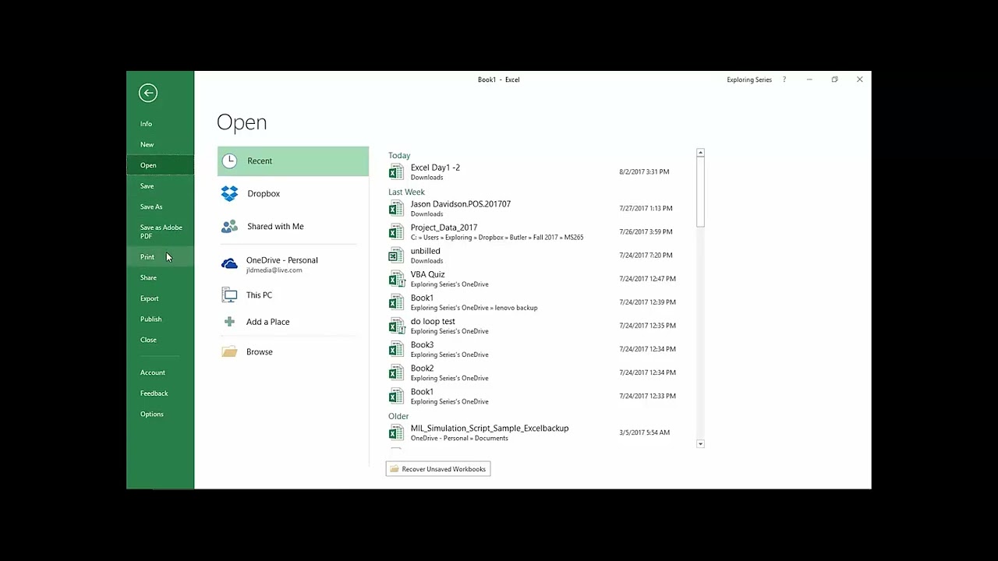The width and height of the screenshot is (998, 561).
Task: Choose Save in the sidebar
Action: click(x=160, y=186)
